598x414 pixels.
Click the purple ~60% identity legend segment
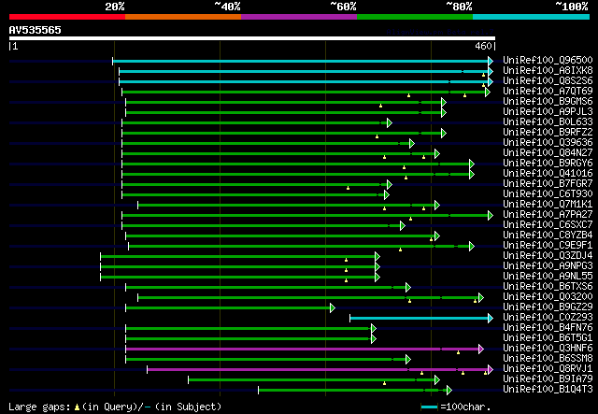click(x=299, y=17)
